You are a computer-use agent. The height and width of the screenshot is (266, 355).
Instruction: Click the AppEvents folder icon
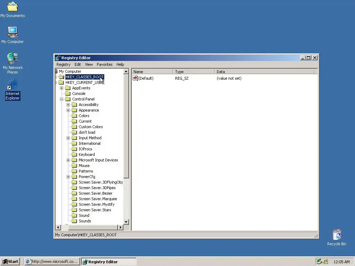click(x=68, y=88)
